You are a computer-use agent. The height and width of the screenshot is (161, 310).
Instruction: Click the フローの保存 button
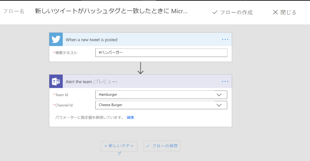coord(162,146)
